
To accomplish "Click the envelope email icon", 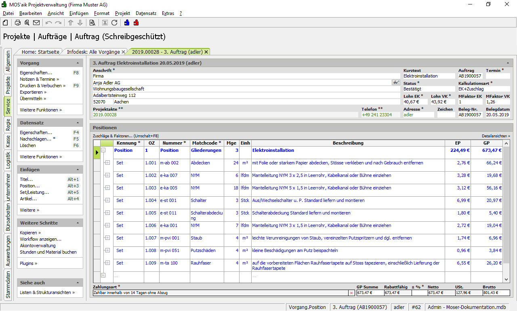I will [36, 23].
